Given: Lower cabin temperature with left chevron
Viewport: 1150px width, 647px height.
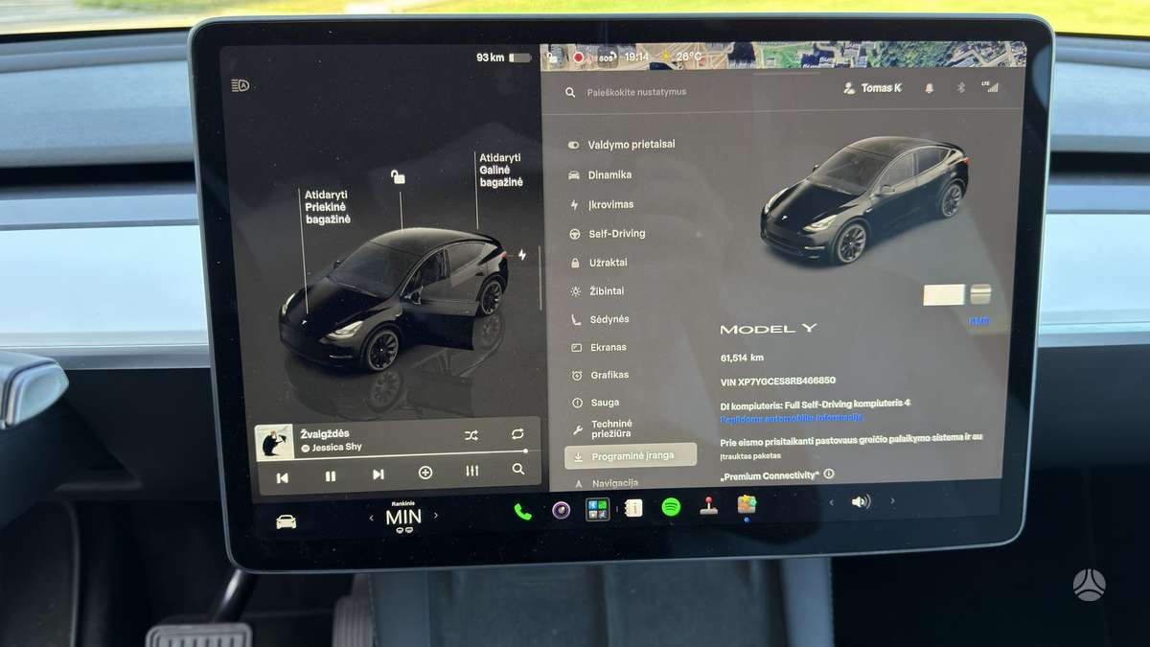Looking at the screenshot, I should [x=372, y=518].
